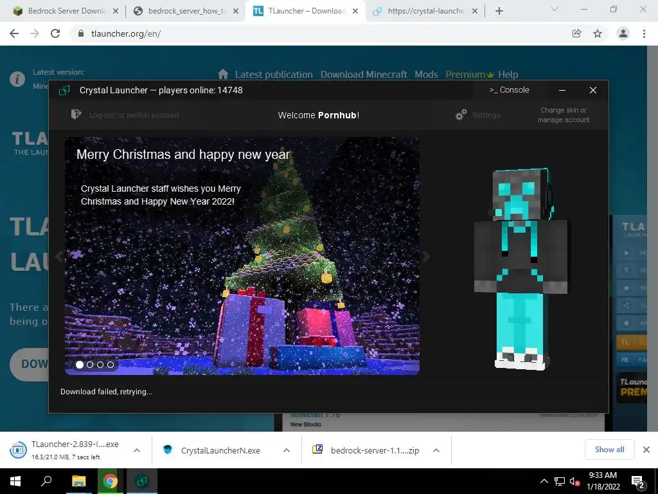Go forward in Chrome
This screenshot has width=658, height=494.
pyautogui.click(x=35, y=33)
